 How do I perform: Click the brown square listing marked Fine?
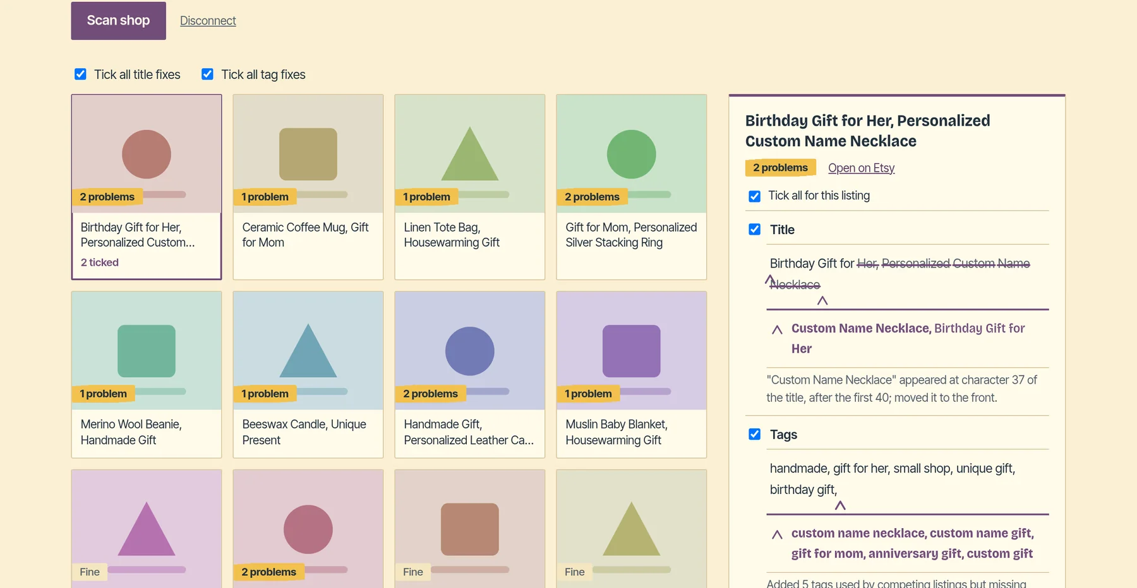(470, 529)
